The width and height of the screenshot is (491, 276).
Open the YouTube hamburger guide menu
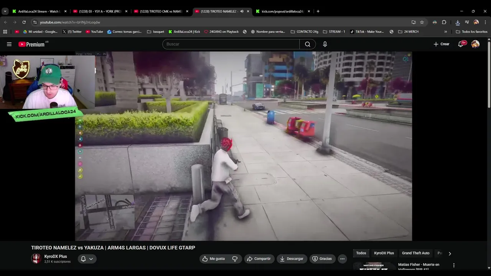[x=9, y=44]
